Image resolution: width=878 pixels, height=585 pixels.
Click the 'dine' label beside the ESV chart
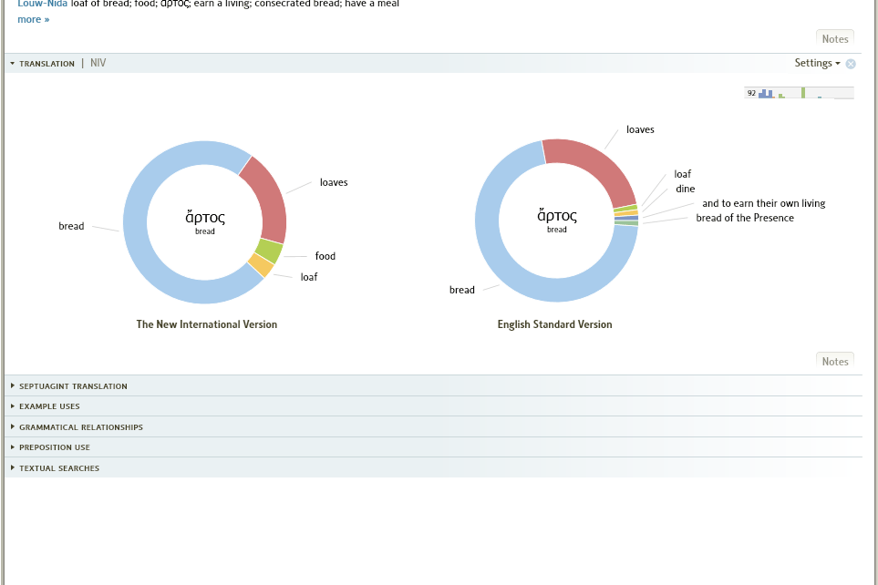tap(686, 189)
